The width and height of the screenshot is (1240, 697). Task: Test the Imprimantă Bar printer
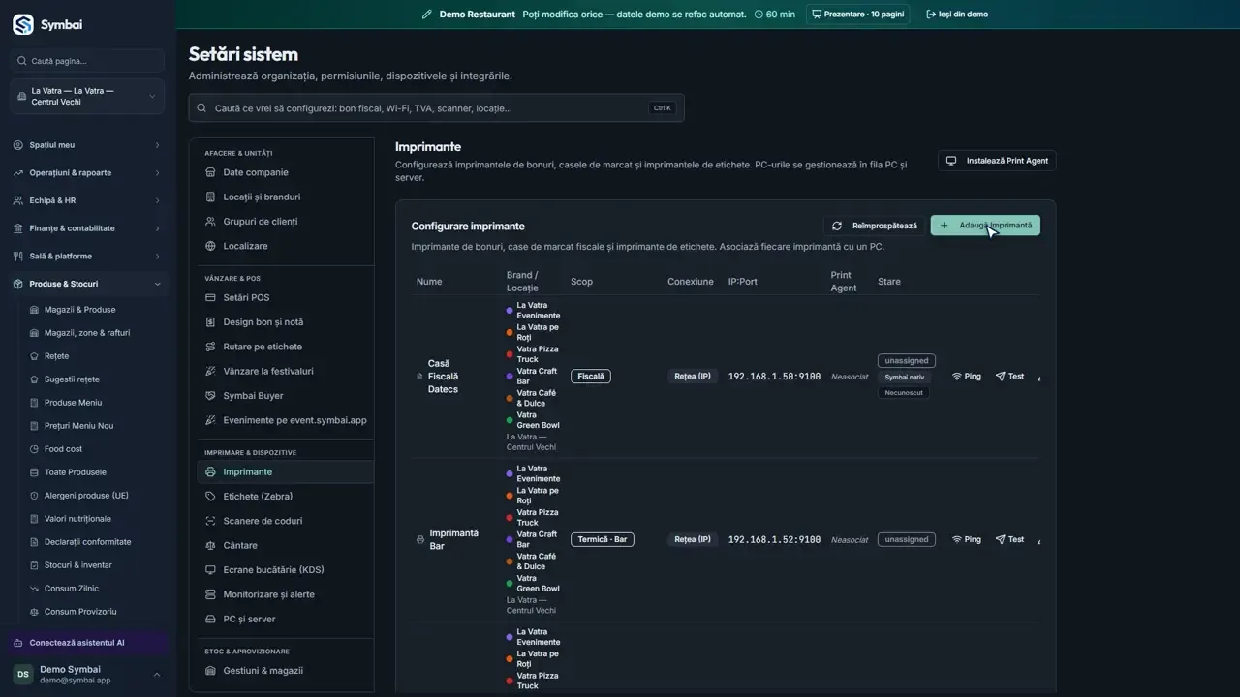point(1009,540)
